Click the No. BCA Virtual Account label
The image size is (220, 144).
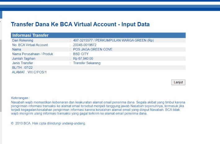(x=30, y=45)
